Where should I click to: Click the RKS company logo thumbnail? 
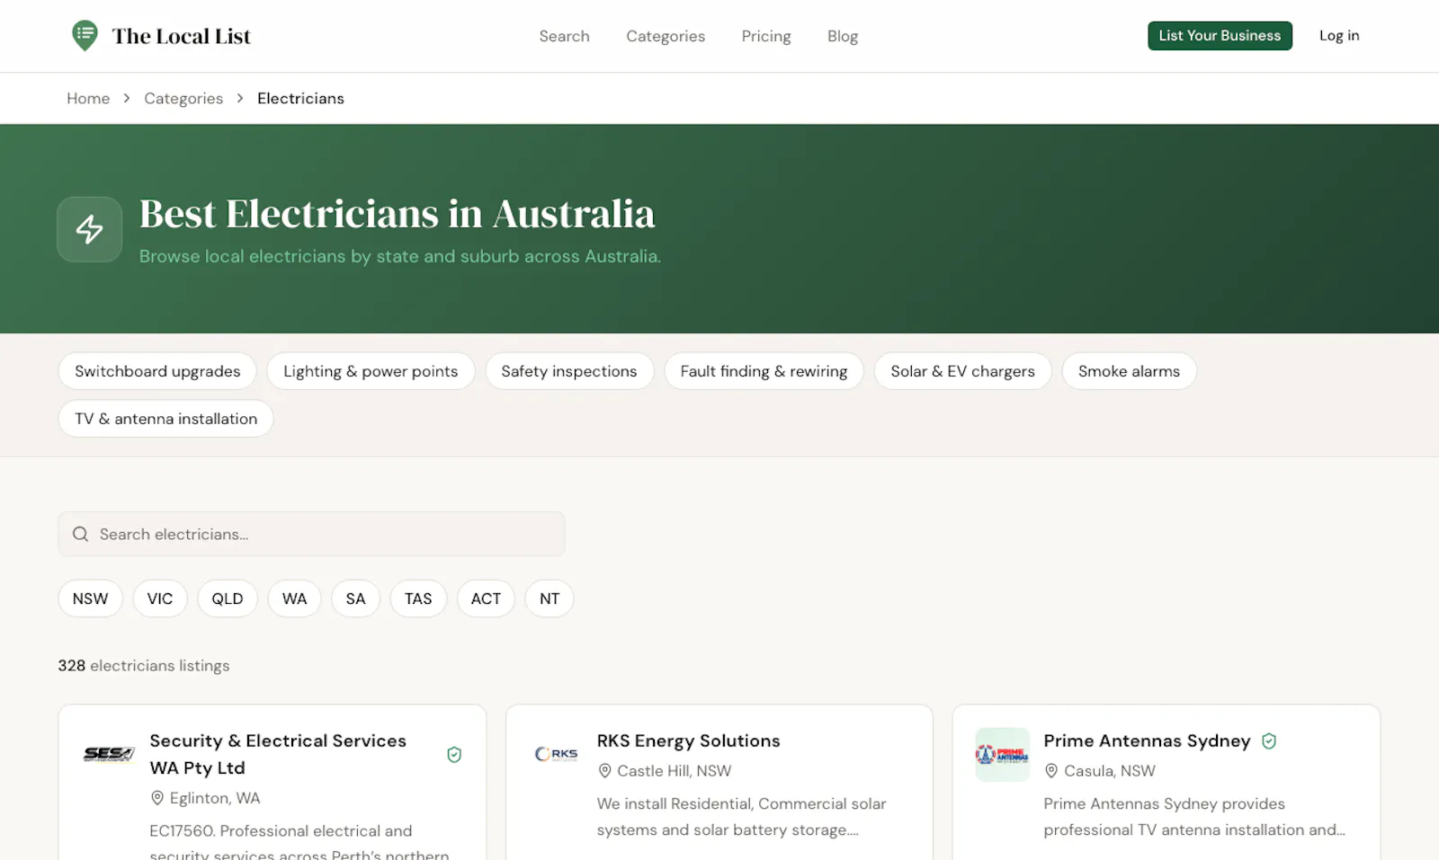(x=556, y=754)
